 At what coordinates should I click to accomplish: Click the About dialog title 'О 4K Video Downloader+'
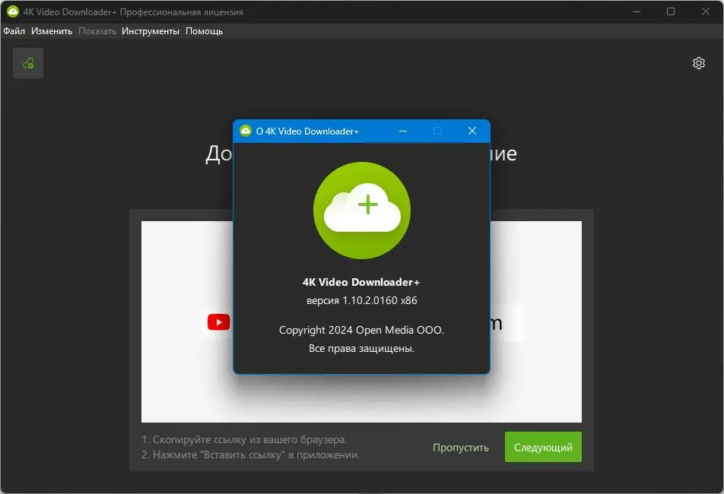pos(307,131)
